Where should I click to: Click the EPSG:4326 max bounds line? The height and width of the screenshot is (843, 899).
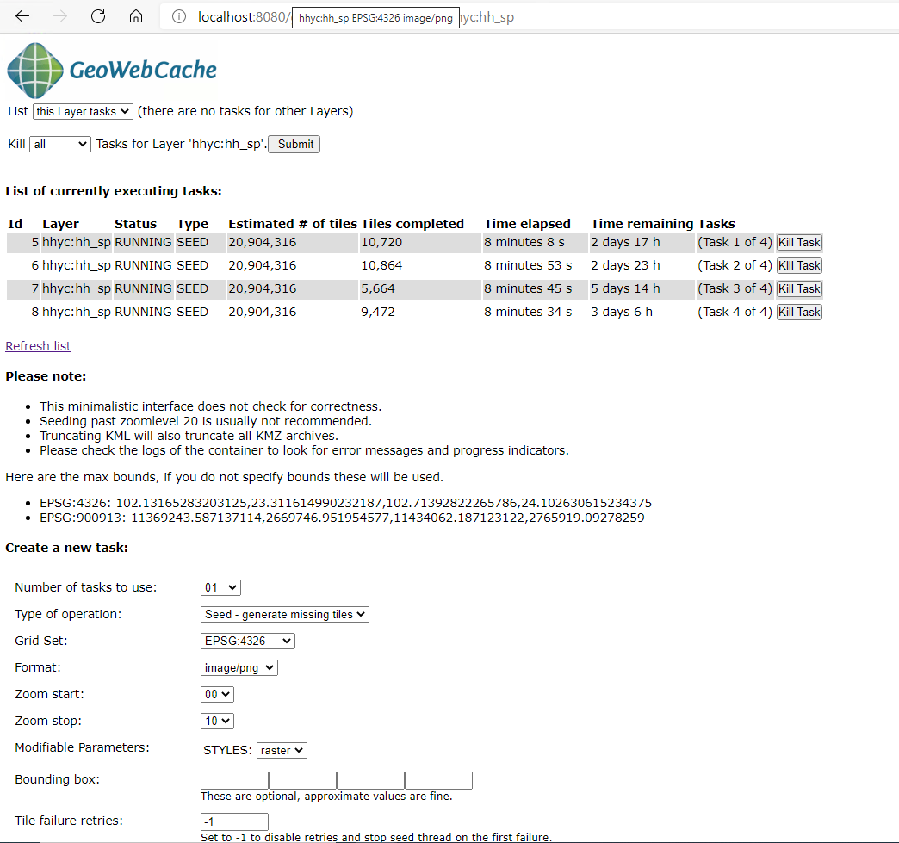point(345,504)
